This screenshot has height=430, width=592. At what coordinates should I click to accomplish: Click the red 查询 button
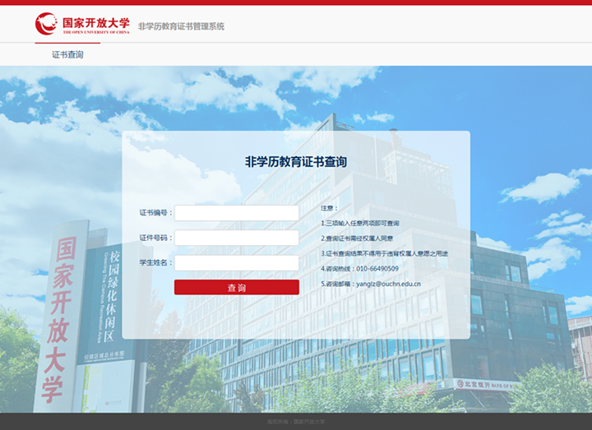coord(237,287)
